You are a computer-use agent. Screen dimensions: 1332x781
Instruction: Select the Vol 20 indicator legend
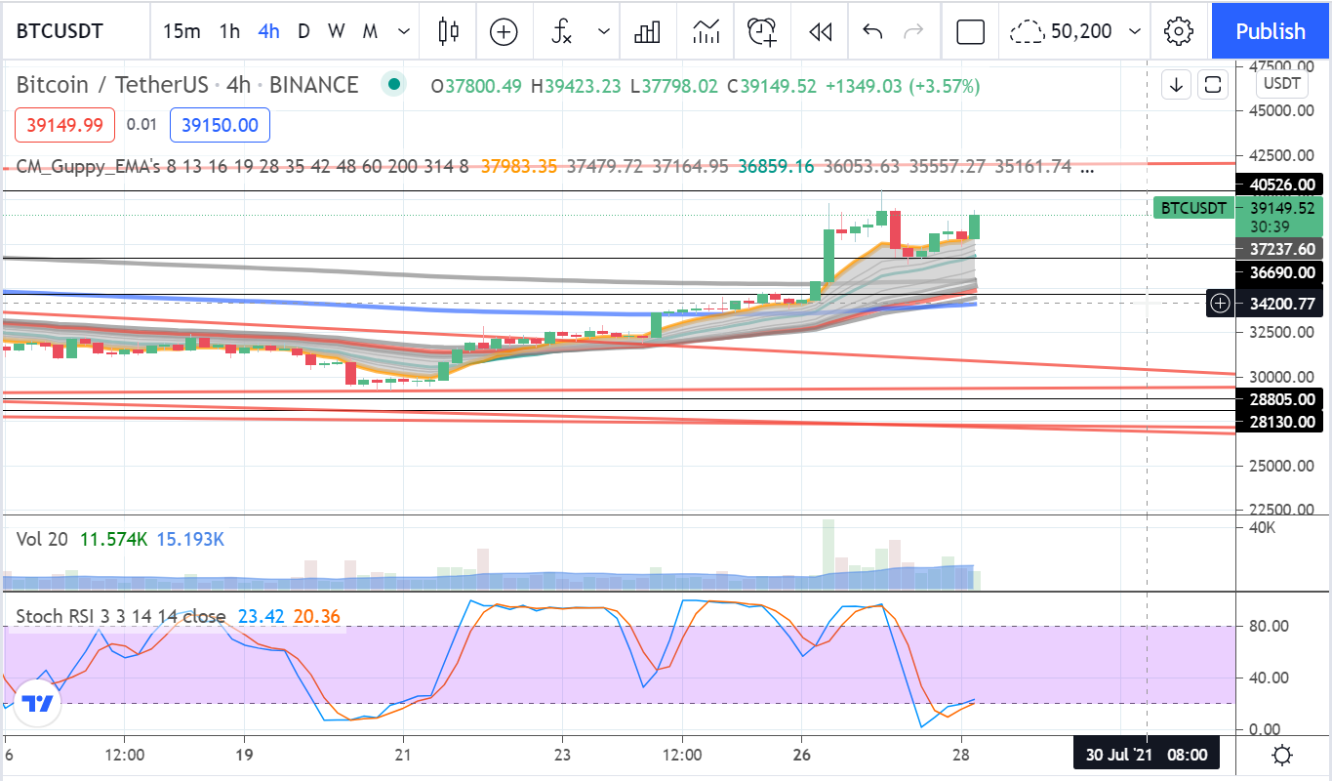pyautogui.click(x=44, y=539)
